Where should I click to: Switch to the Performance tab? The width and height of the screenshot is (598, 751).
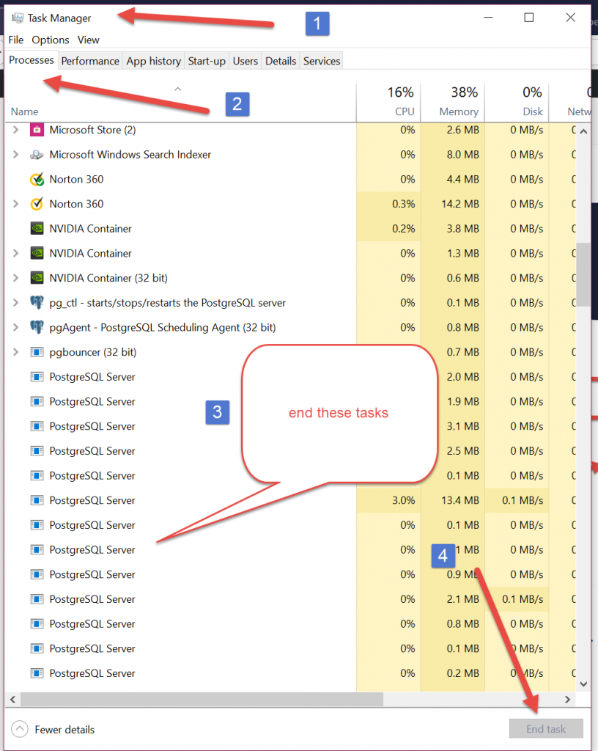tap(90, 61)
